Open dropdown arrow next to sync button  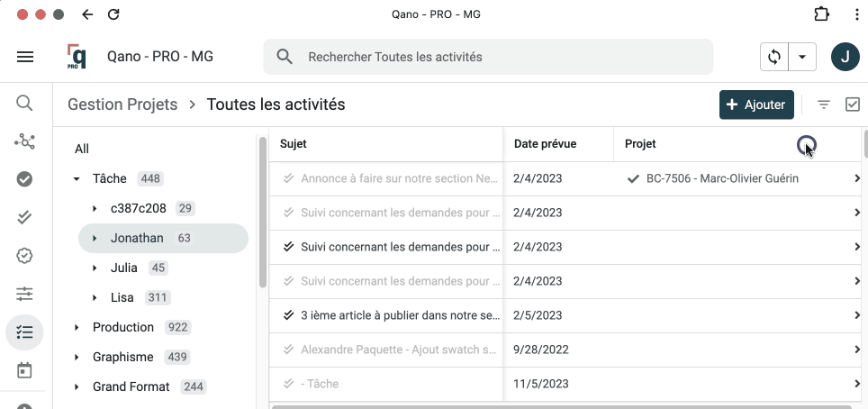click(801, 57)
